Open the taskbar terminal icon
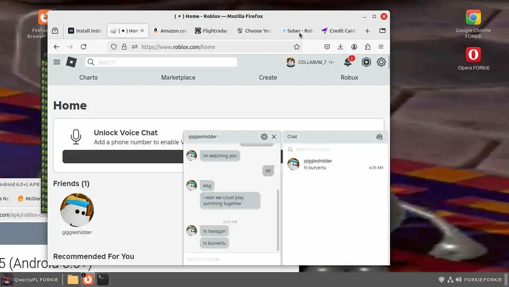Viewport: 509px width, 287px height. pos(103,279)
